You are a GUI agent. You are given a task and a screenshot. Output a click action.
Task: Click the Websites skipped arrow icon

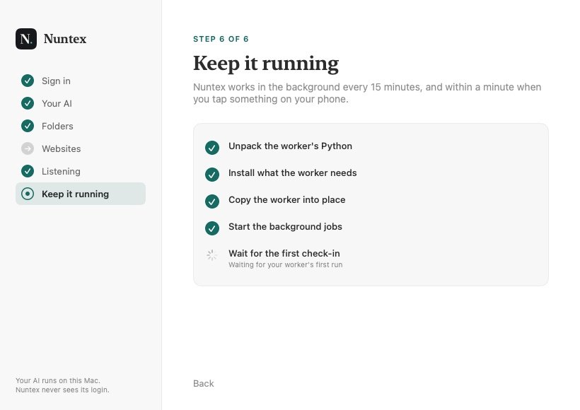click(28, 148)
